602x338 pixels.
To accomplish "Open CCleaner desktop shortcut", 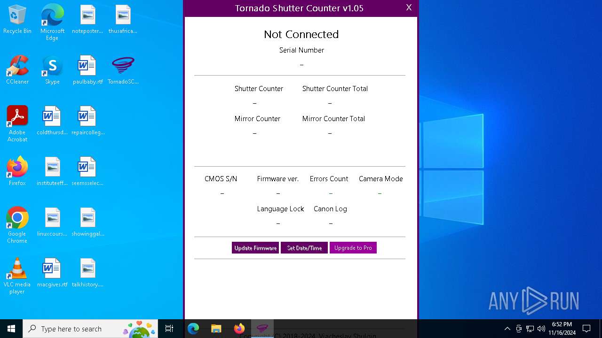I will 17,70.
